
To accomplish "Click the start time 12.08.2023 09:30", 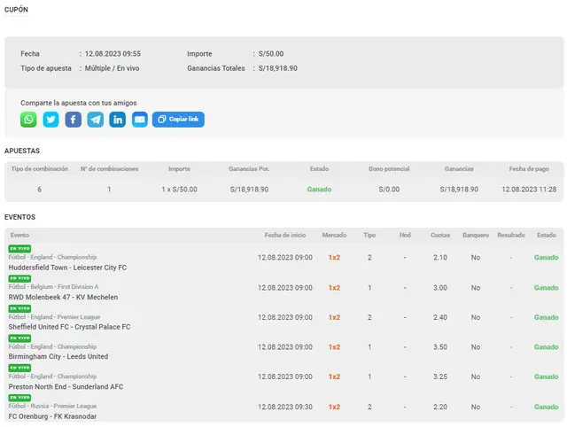I will tap(285, 408).
